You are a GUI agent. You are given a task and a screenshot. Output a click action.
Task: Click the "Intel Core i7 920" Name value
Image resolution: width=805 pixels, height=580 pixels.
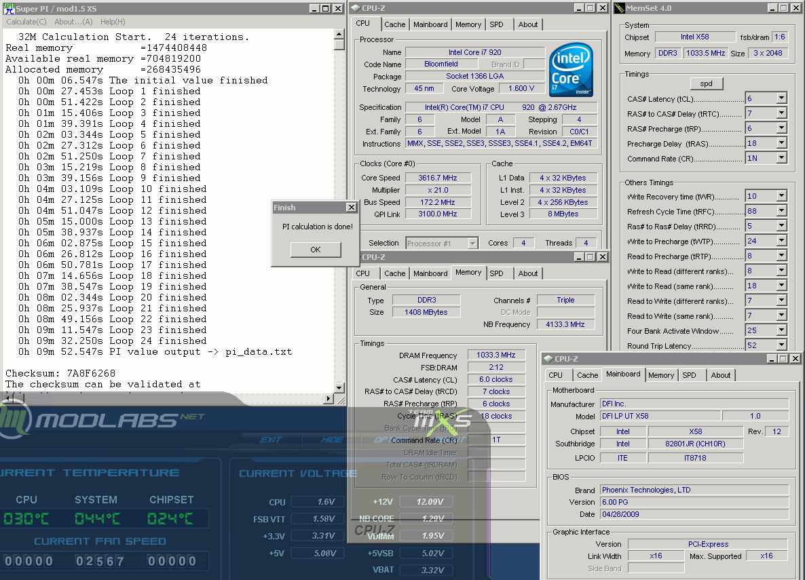(475, 52)
